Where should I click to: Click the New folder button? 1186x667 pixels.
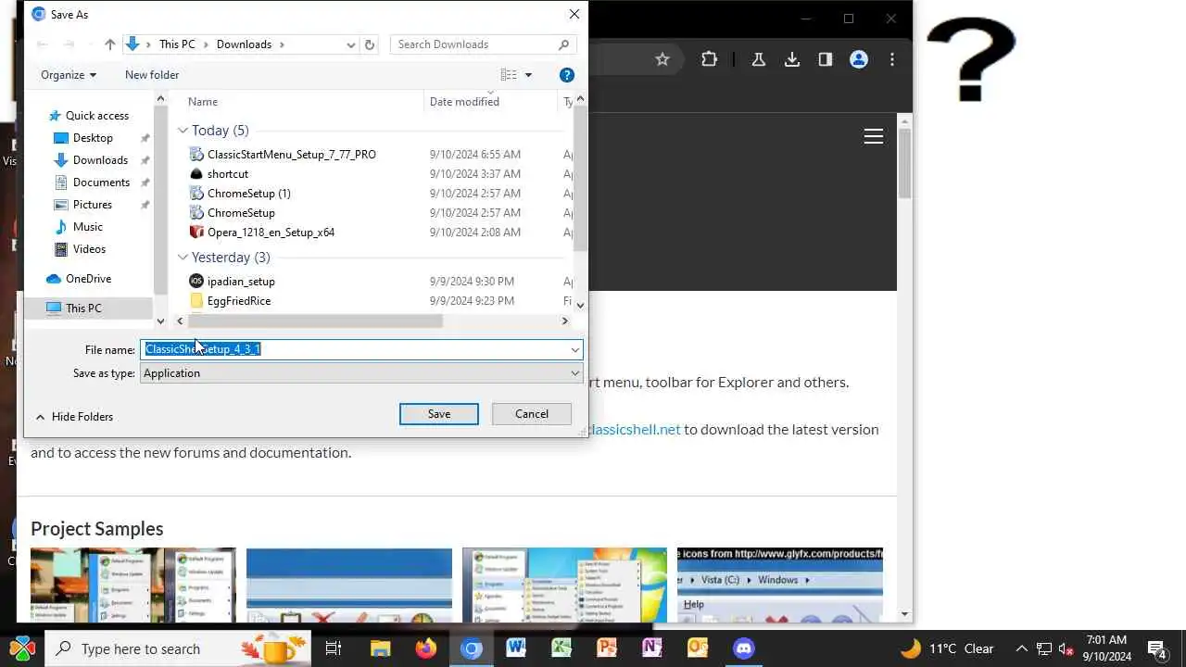(x=152, y=75)
